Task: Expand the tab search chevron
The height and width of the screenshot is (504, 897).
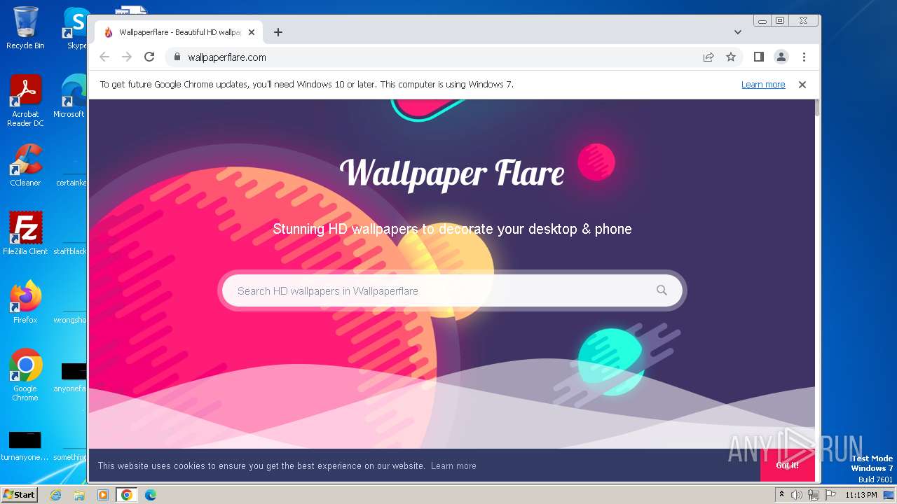Action: tap(738, 32)
